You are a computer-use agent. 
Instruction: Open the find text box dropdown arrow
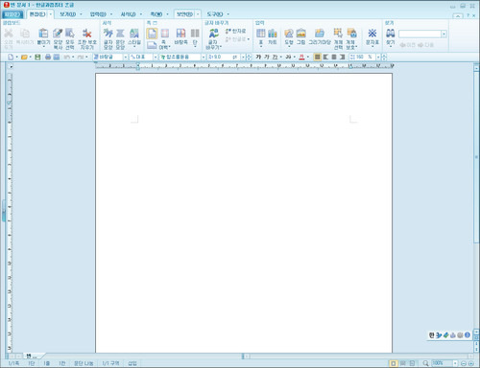tap(444, 34)
